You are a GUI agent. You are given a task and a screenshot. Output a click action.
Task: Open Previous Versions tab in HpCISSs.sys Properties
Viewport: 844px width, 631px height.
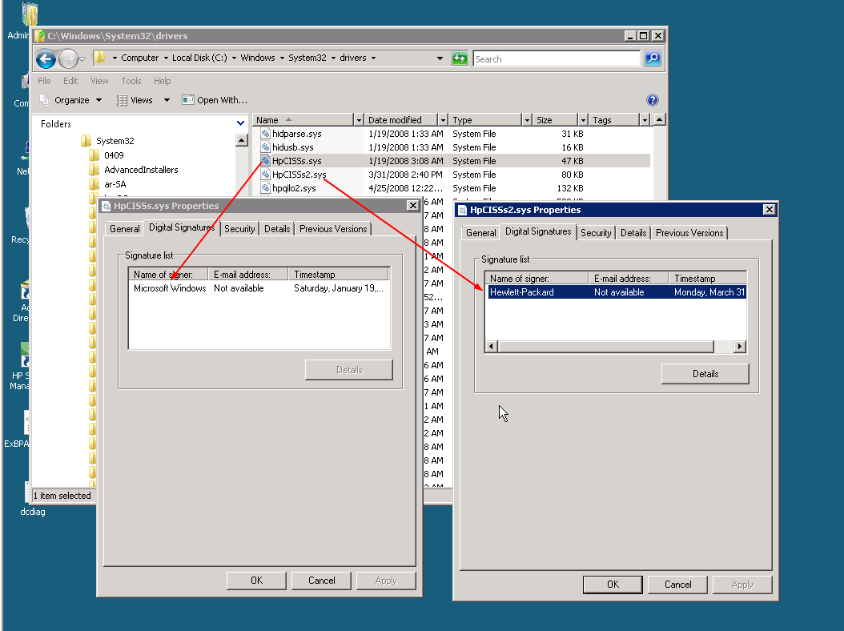tap(333, 229)
